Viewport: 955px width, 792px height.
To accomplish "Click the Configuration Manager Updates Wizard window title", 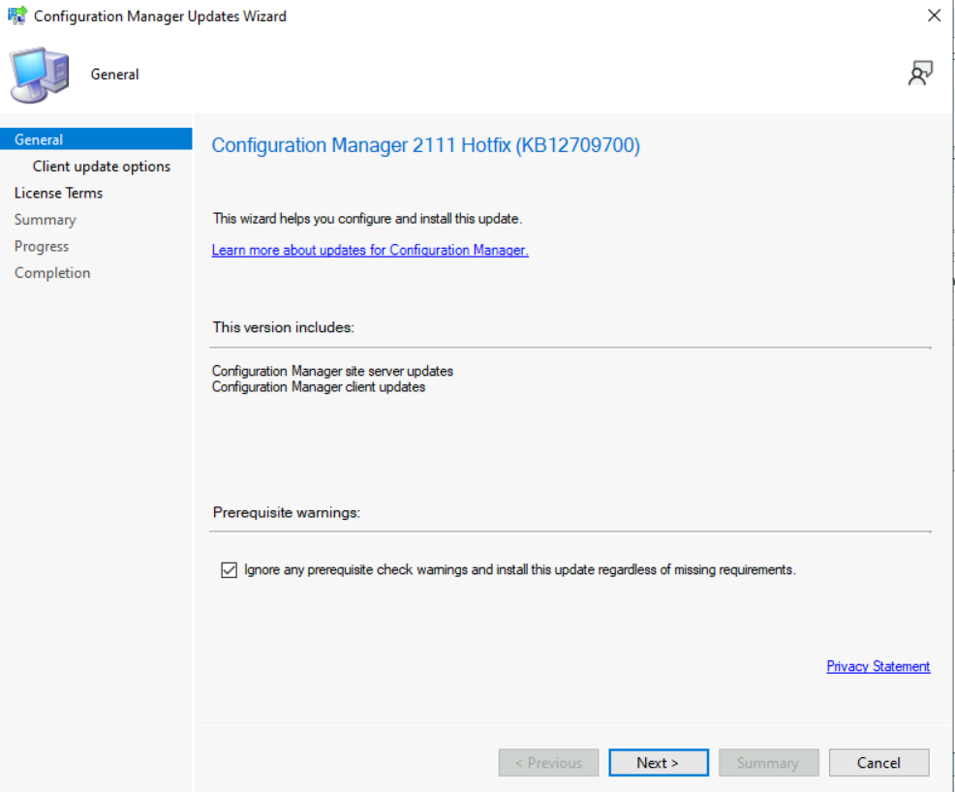I will pyautogui.click(x=160, y=15).
